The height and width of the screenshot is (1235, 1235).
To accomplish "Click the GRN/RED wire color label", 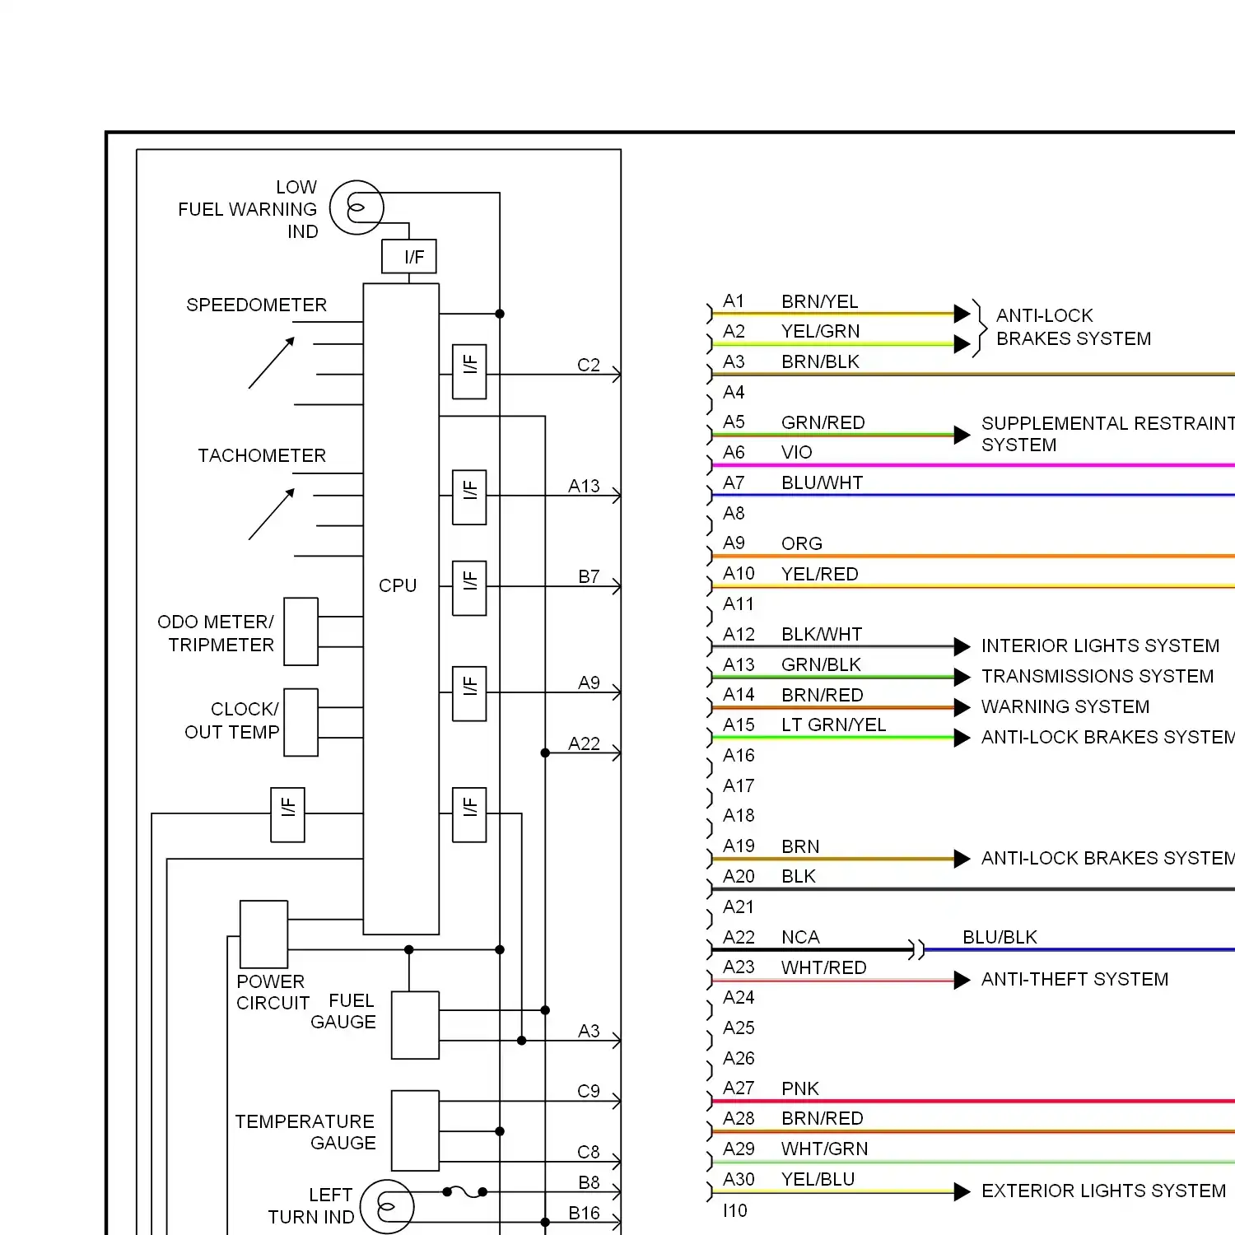I will coord(823,422).
